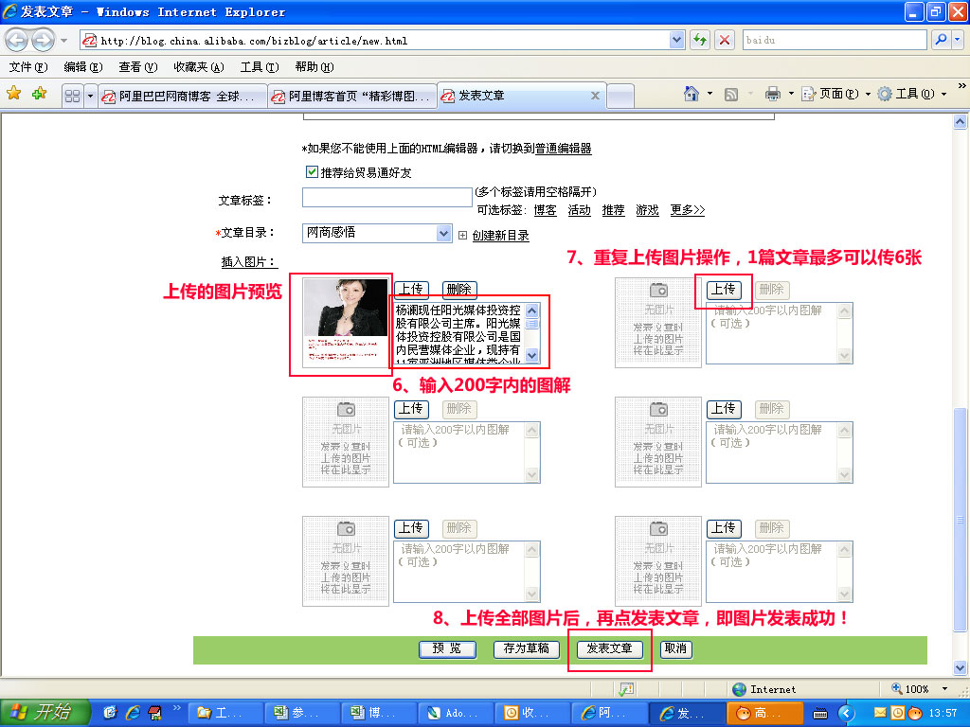Toggle the 推荐给贸易通好友 checkbox
This screenshot has width=970, height=727.
pos(312,172)
